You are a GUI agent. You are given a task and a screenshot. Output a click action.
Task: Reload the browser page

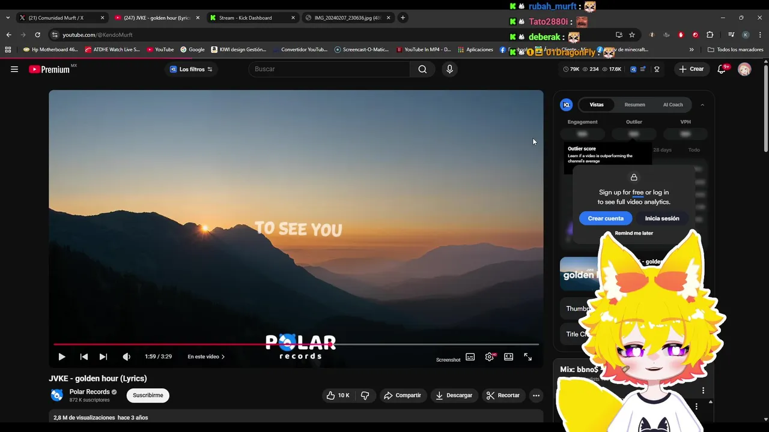pos(37,35)
